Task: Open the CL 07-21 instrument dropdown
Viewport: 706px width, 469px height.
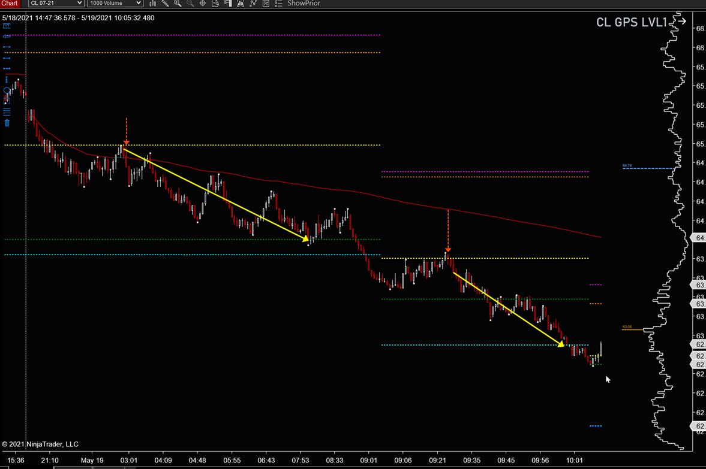Action: click(56, 3)
